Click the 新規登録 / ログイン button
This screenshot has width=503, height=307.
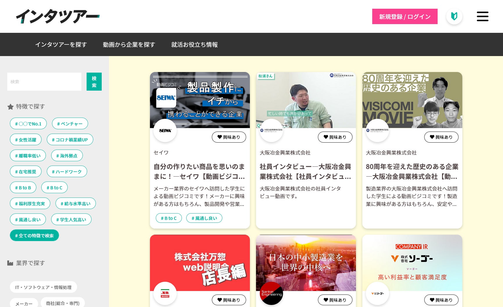[405, 17]
